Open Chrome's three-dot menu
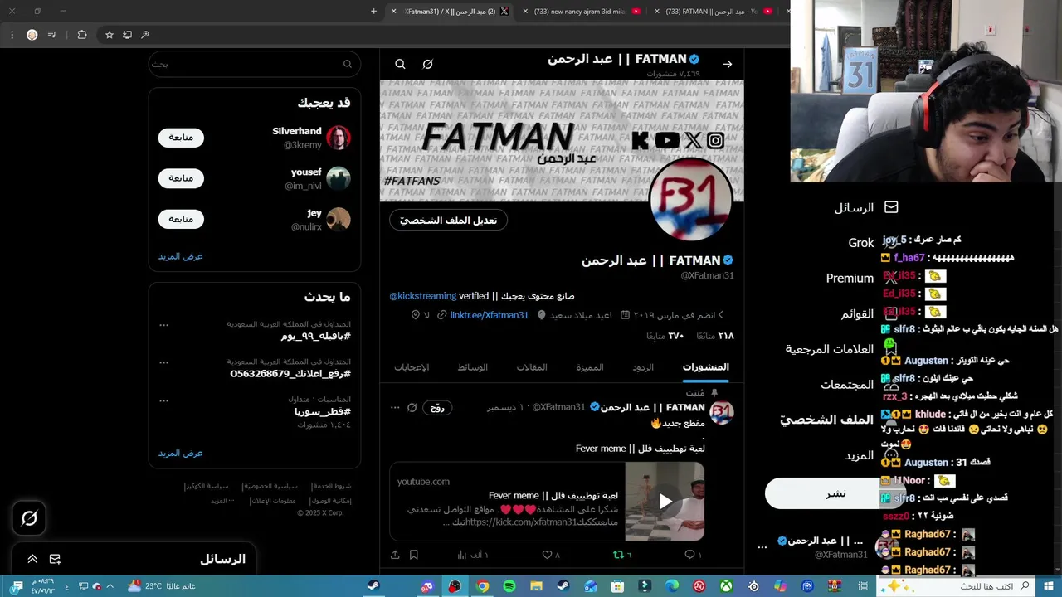 coord(12,35)
